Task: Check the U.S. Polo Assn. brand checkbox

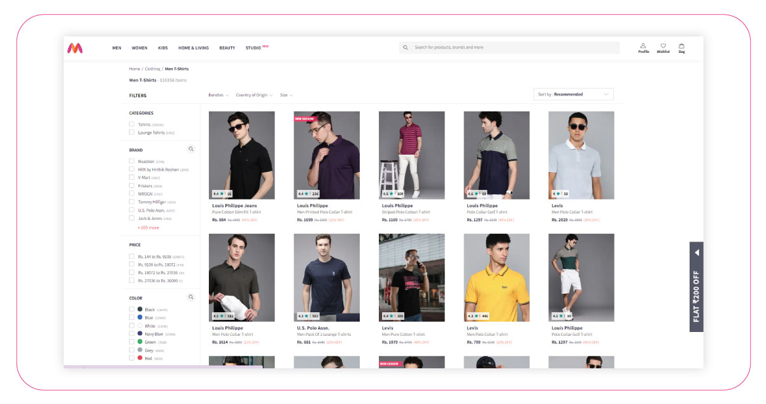Action: pyautogui.click(x=132, y=210)
